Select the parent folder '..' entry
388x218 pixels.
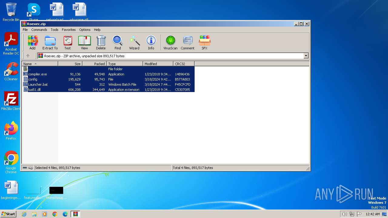tap(108, 69)
